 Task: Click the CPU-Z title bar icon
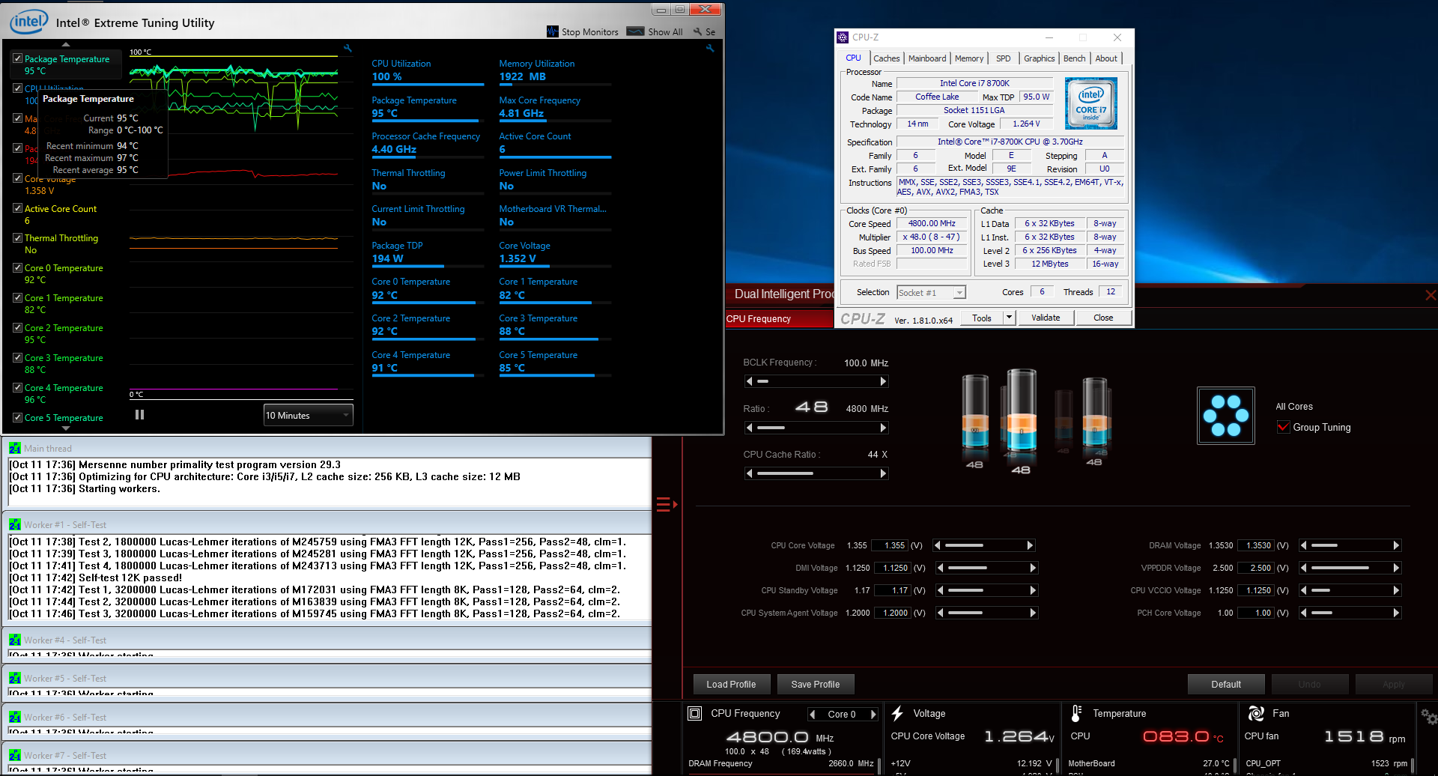tap(843, 37)
